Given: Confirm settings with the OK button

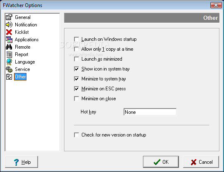Looking at the screenshot, I should pos(161,162).
